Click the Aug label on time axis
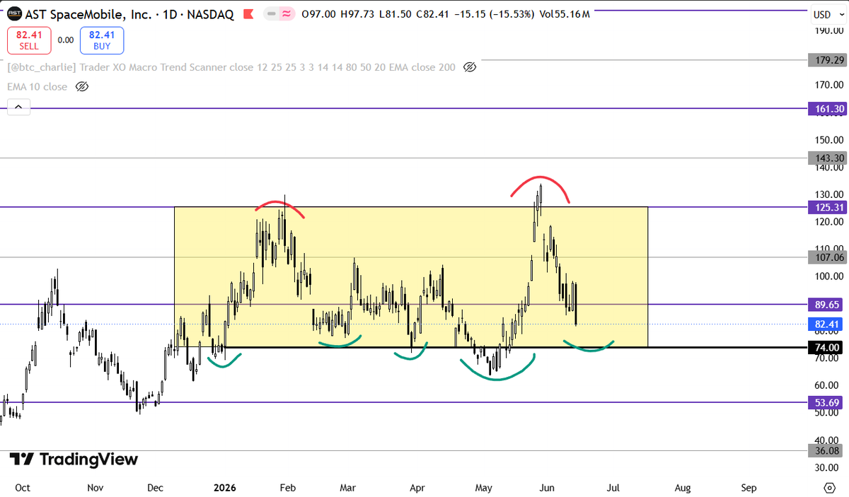 683,488
